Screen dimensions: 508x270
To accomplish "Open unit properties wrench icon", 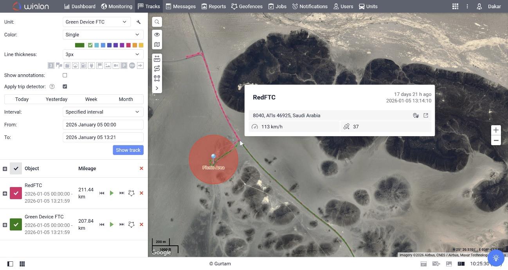I will point(139,22).
